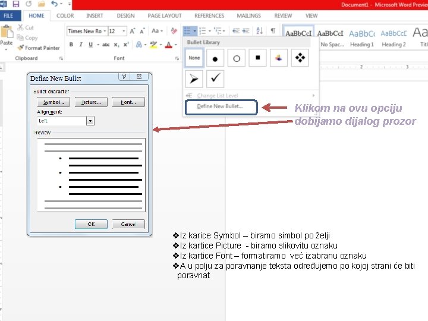
Task: Switch to the VIEW tab
Action: (x=311, y=16)
